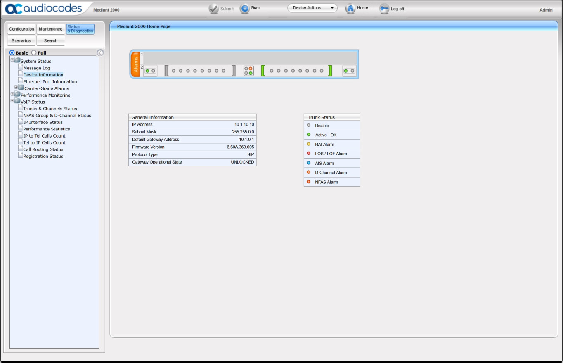563x363 pixels.
Task: Click the System Status folder icon
Action: (x=18, y=61)
